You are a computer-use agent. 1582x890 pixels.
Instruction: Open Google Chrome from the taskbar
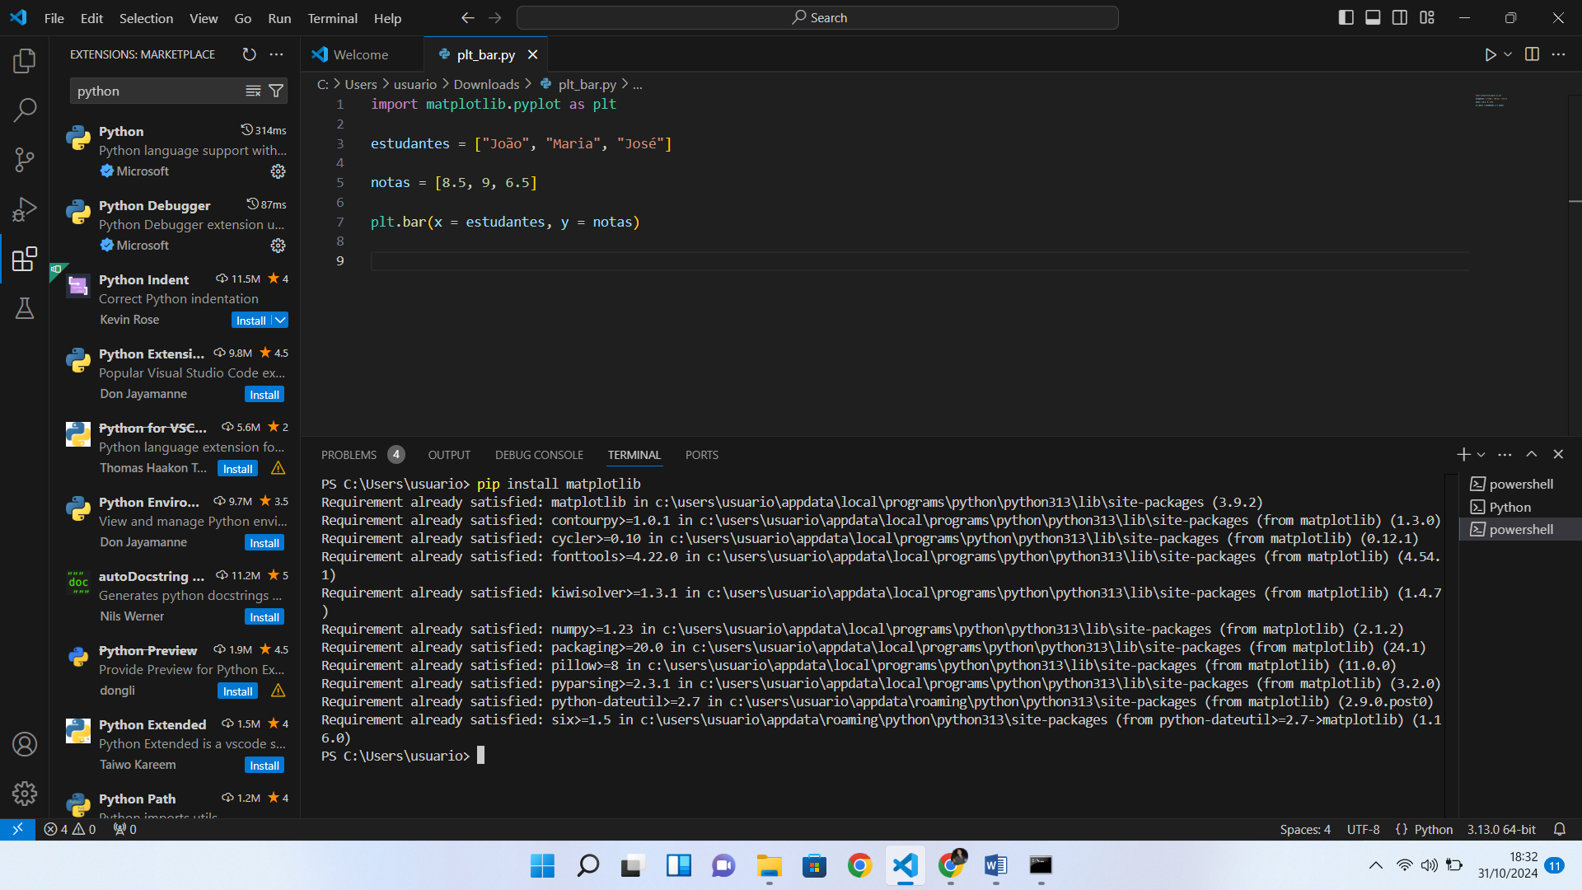[859, 865]
